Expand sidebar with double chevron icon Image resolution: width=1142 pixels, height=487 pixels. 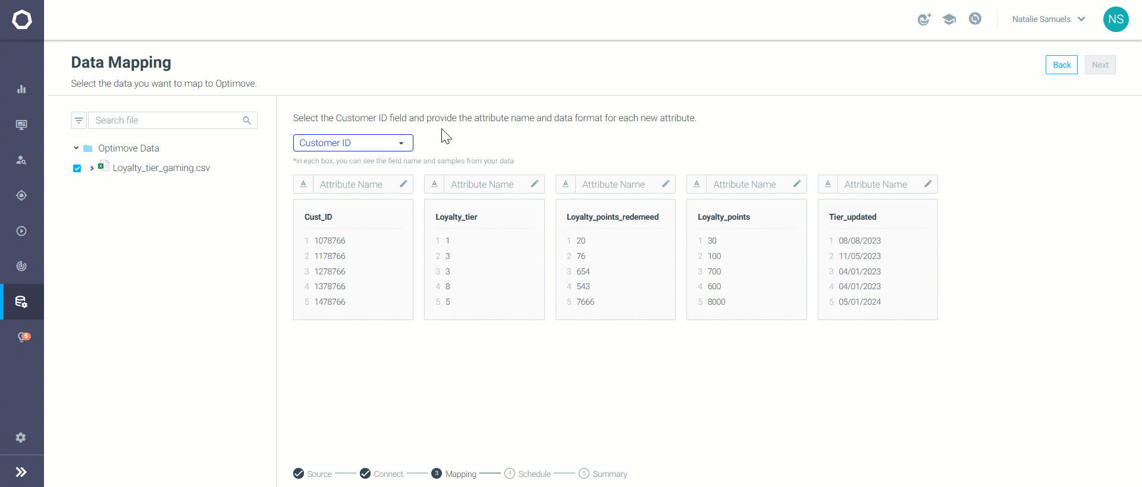pyautogui.click(x=21, y=472)
